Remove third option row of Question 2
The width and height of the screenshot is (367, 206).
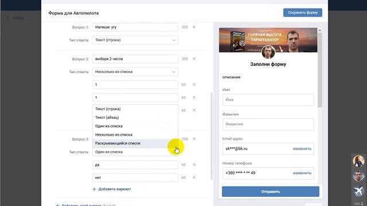194,110
